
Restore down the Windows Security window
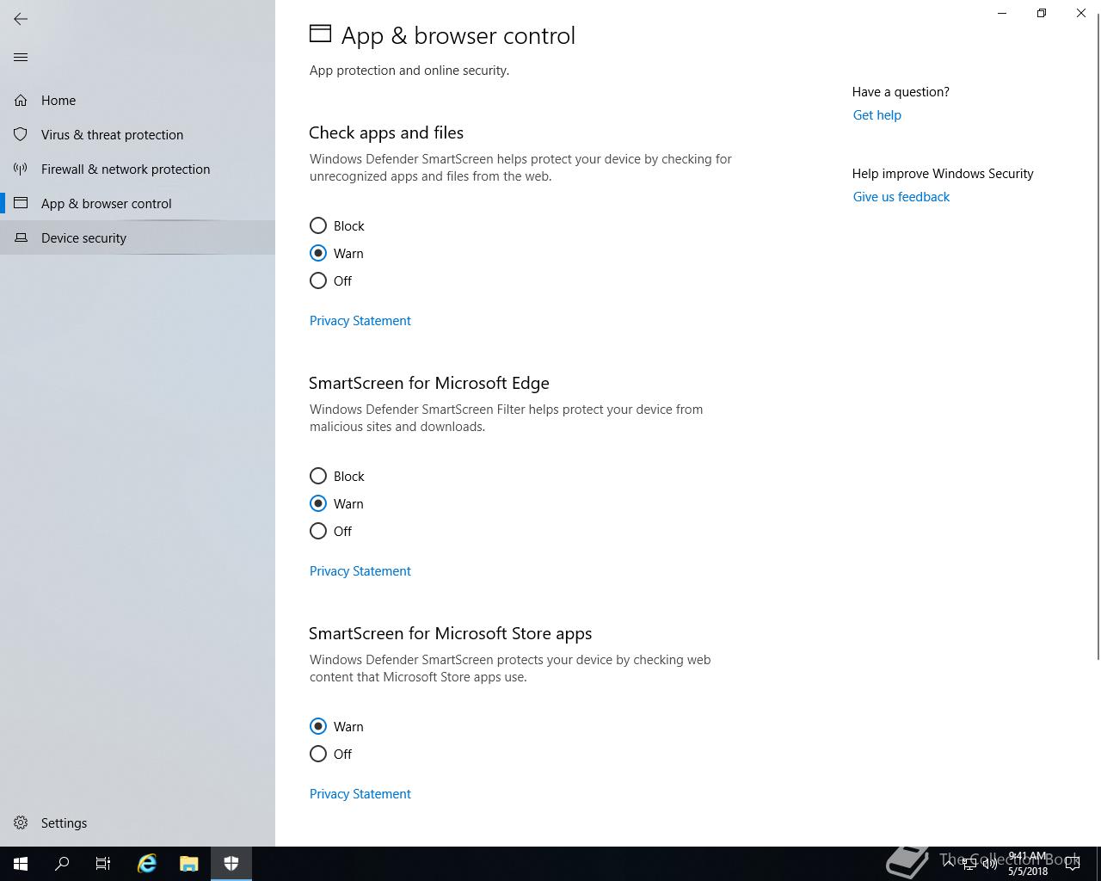tap(1042, 13)
